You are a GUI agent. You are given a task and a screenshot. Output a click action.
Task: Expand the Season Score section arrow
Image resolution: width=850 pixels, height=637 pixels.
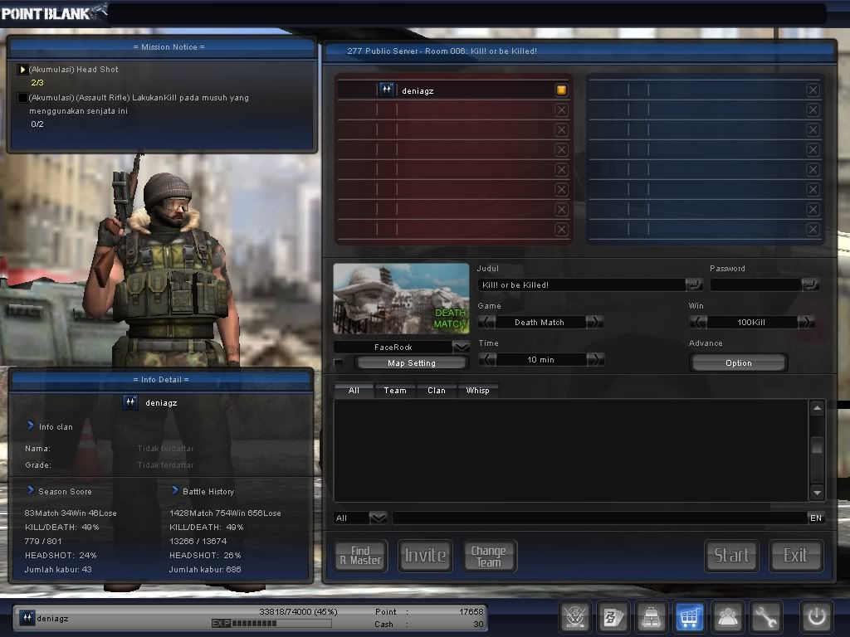[x=31, y=490]
